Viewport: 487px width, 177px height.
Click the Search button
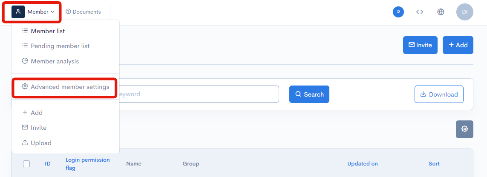[309, 94]
